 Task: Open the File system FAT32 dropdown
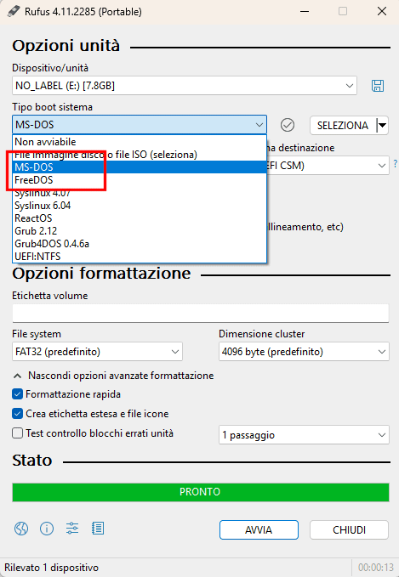pos(97,352)
